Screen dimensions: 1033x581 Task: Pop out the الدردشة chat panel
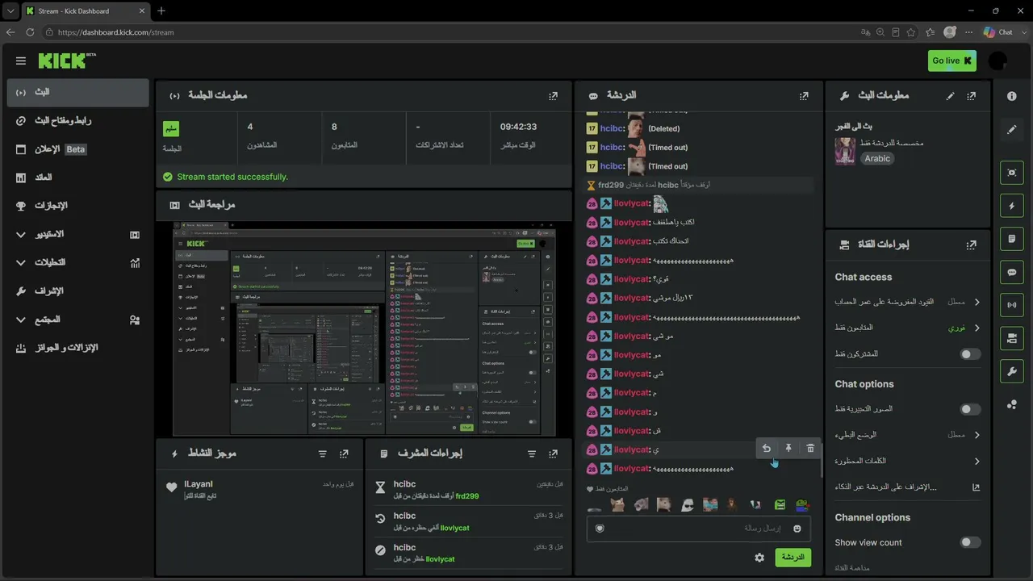tap(804, 95)
